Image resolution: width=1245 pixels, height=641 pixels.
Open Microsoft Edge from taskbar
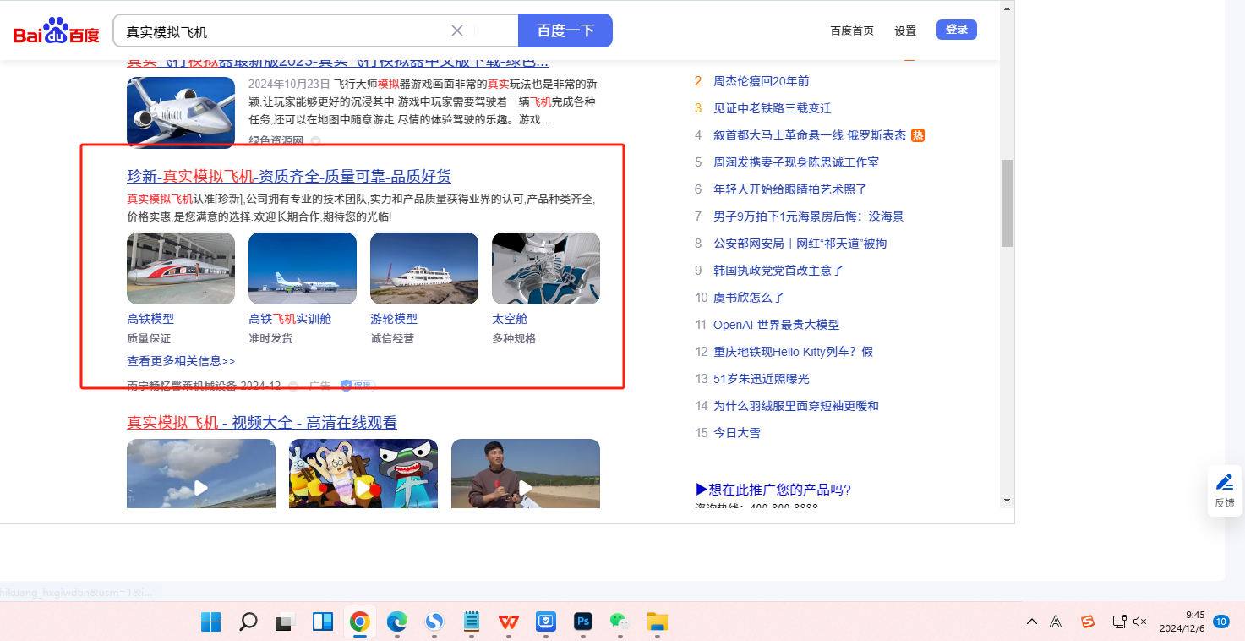(x=396, y=622)
